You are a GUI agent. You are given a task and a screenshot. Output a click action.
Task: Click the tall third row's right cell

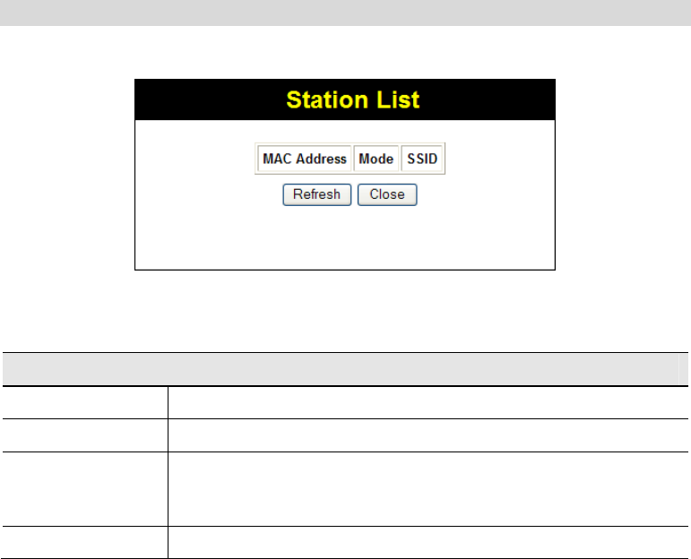point(428,489)
